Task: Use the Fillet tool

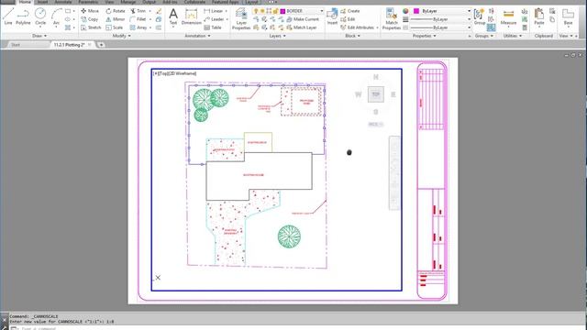Action: (x=138, y=19)
